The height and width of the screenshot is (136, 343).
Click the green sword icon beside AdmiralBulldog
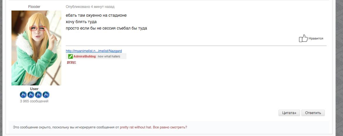click(70, 56)
